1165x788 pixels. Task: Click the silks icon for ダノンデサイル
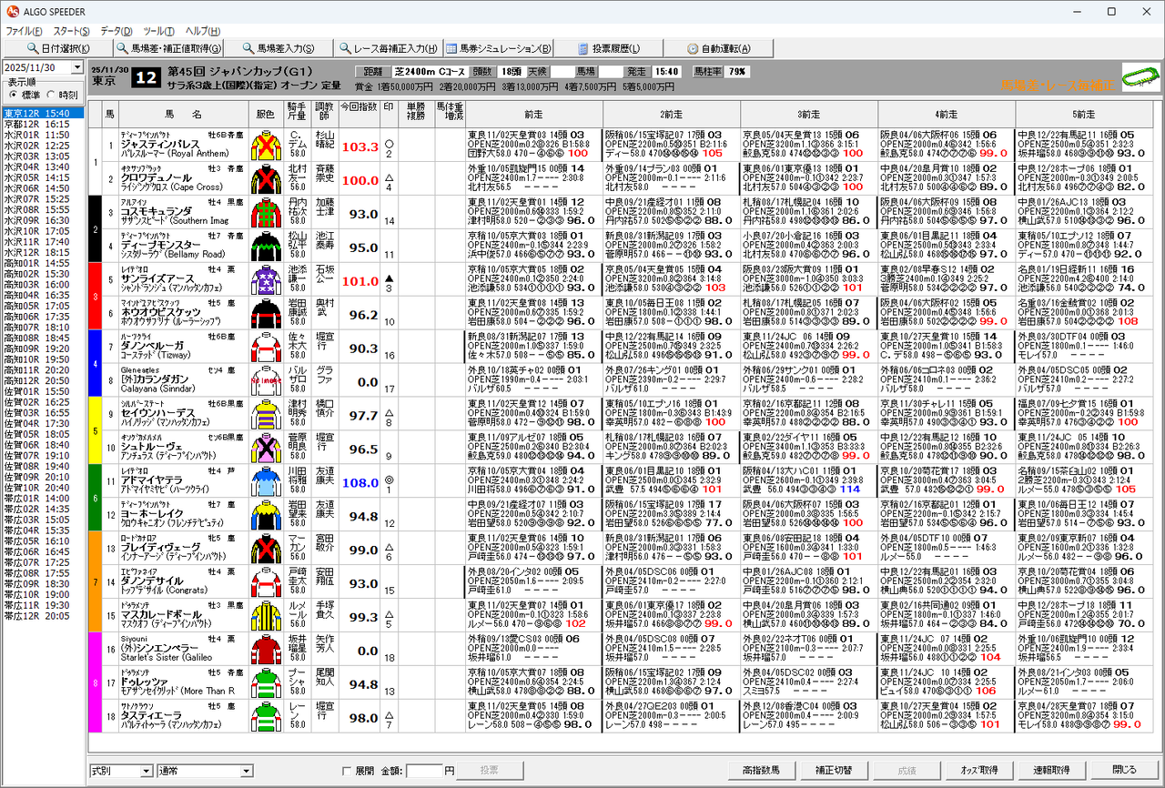[x=266, y=583]
